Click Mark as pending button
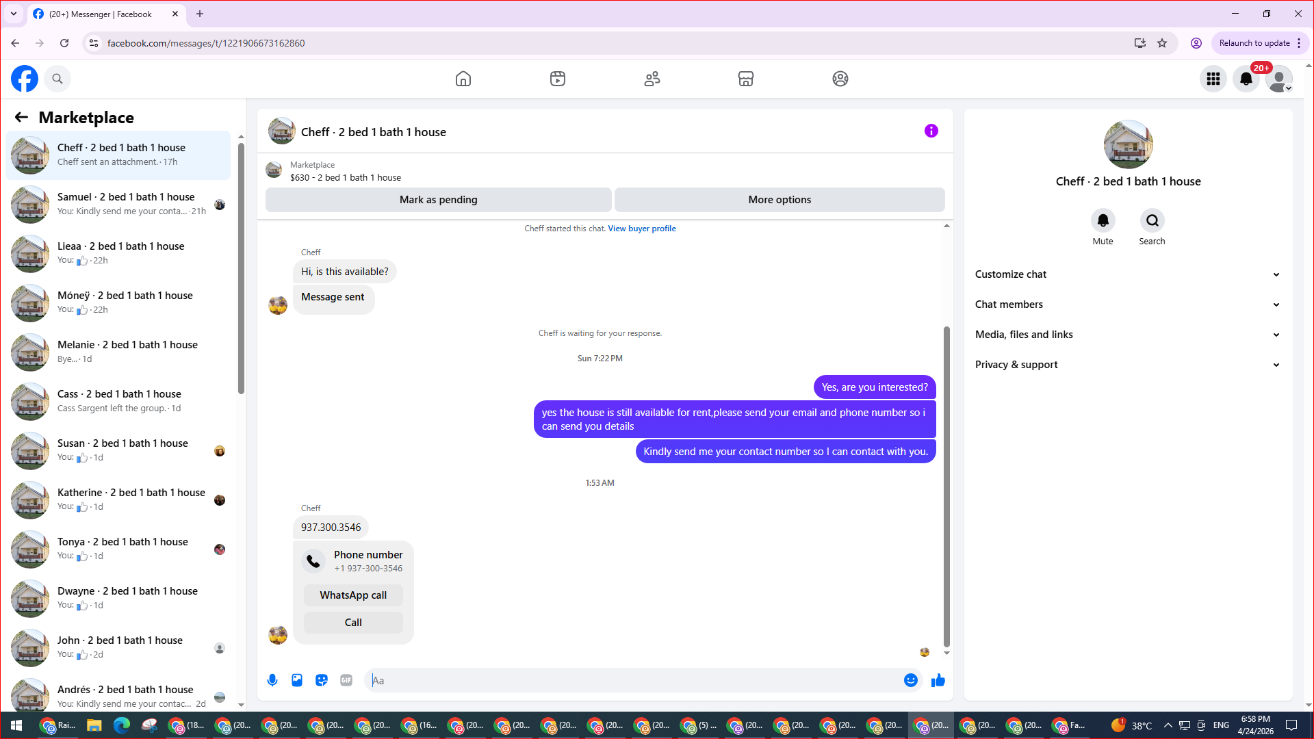This screenshot has height=739, width=1314. click(439, 200)
